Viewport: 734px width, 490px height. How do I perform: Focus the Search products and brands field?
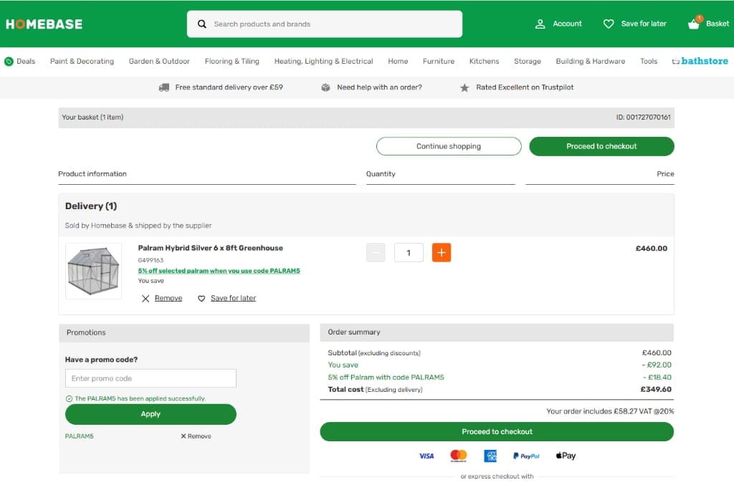(325, 24)
